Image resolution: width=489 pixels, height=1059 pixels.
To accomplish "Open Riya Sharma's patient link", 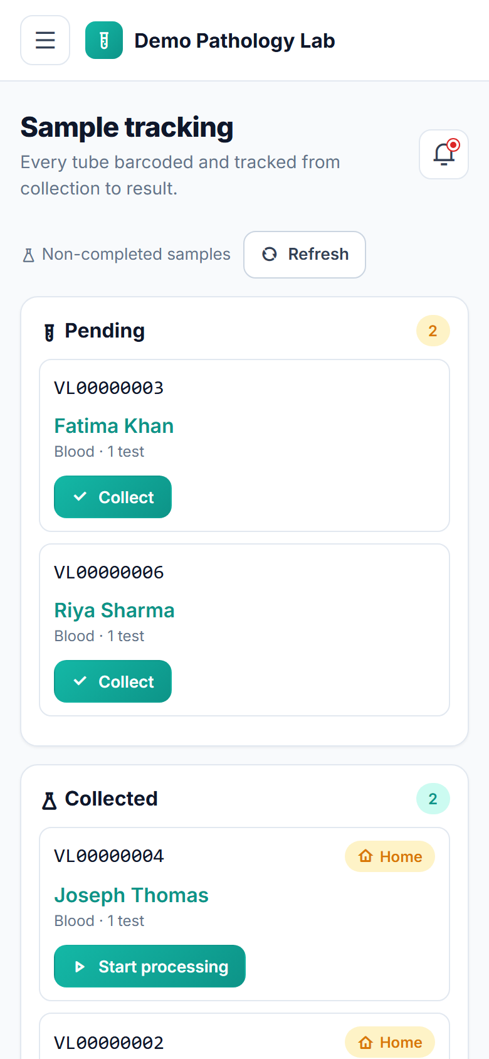I will click(x=115, y=610).
